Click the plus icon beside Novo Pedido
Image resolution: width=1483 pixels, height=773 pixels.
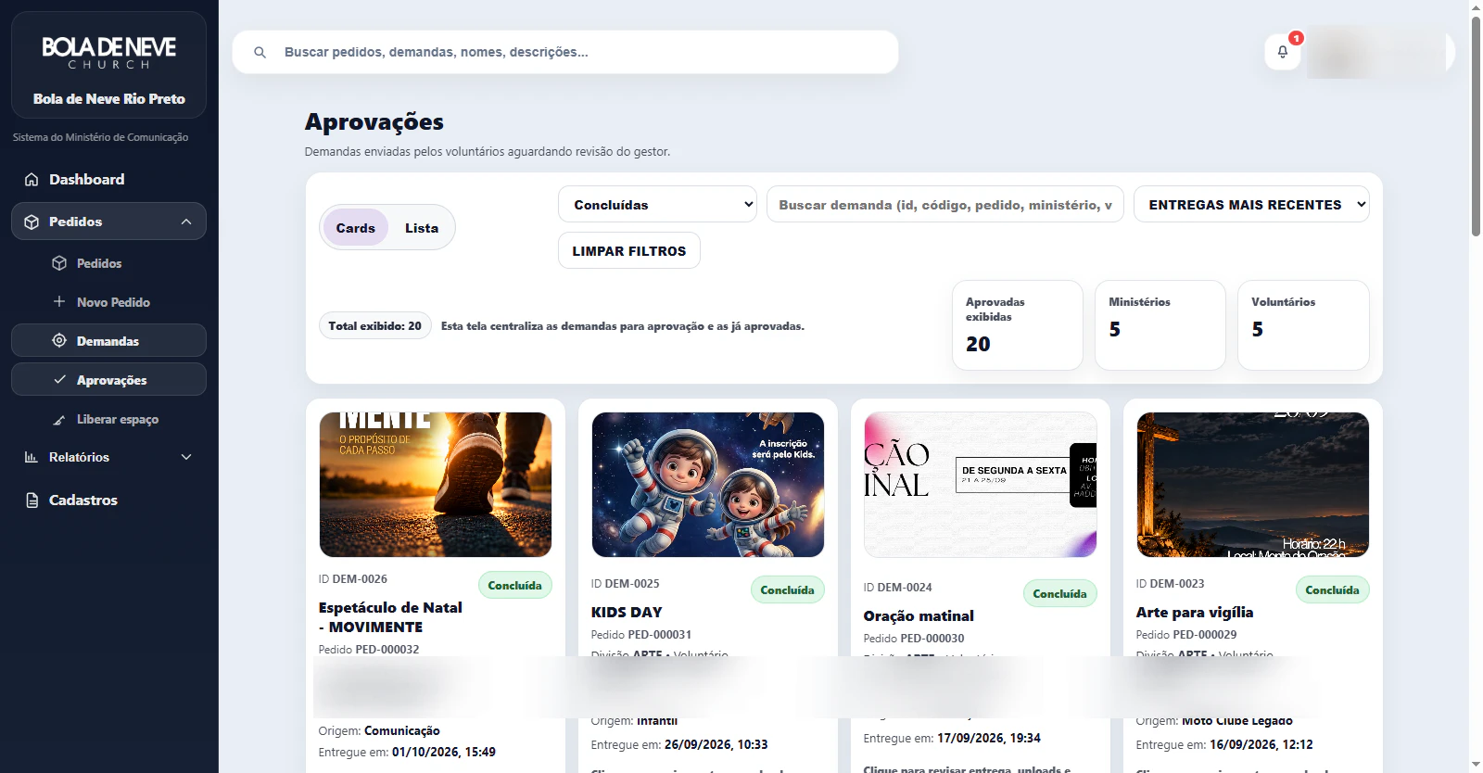[x=59, y=302]
